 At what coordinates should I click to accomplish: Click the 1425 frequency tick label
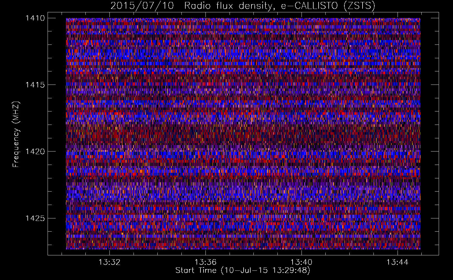tap(35, 218)
